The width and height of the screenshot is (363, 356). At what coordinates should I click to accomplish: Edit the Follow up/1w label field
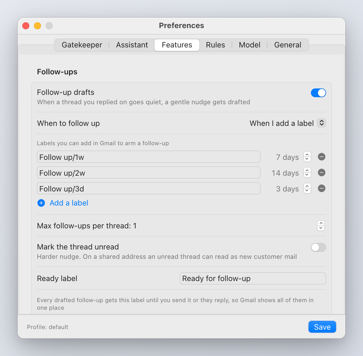pyautogui.click(x=149, y=157)
